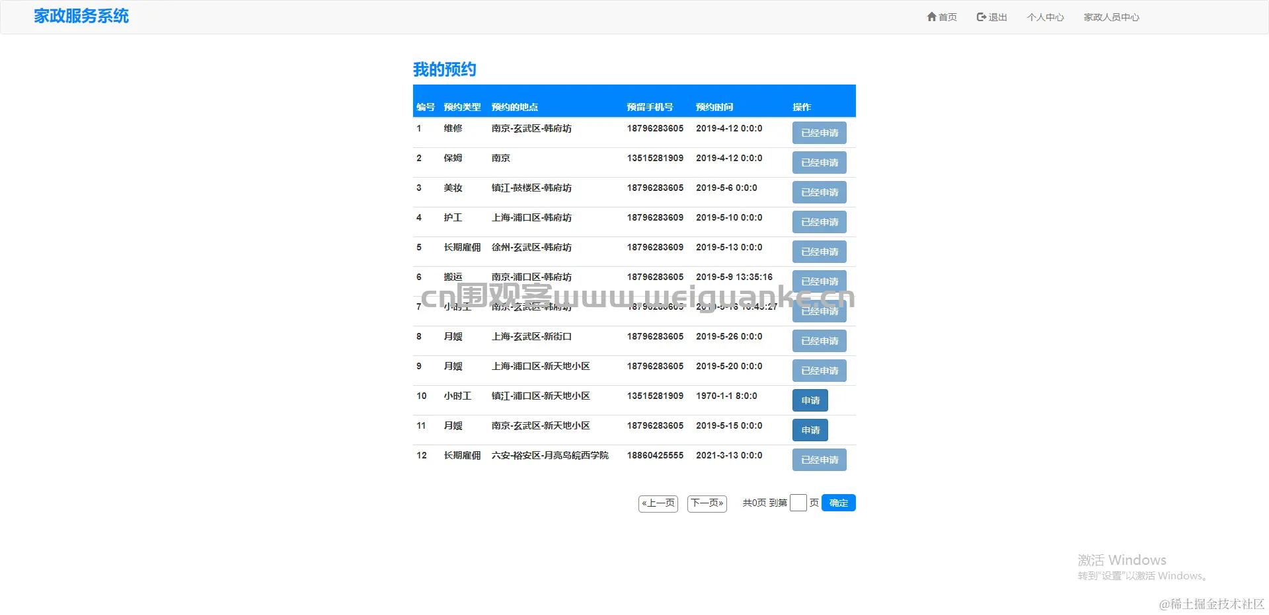Click the 共0页 page count text
Viewport: 1269px width, 615px height.
[x=754, y=503]
